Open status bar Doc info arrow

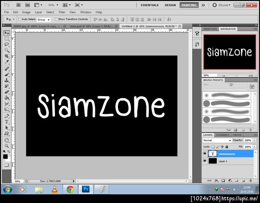(x=74, y=181)
